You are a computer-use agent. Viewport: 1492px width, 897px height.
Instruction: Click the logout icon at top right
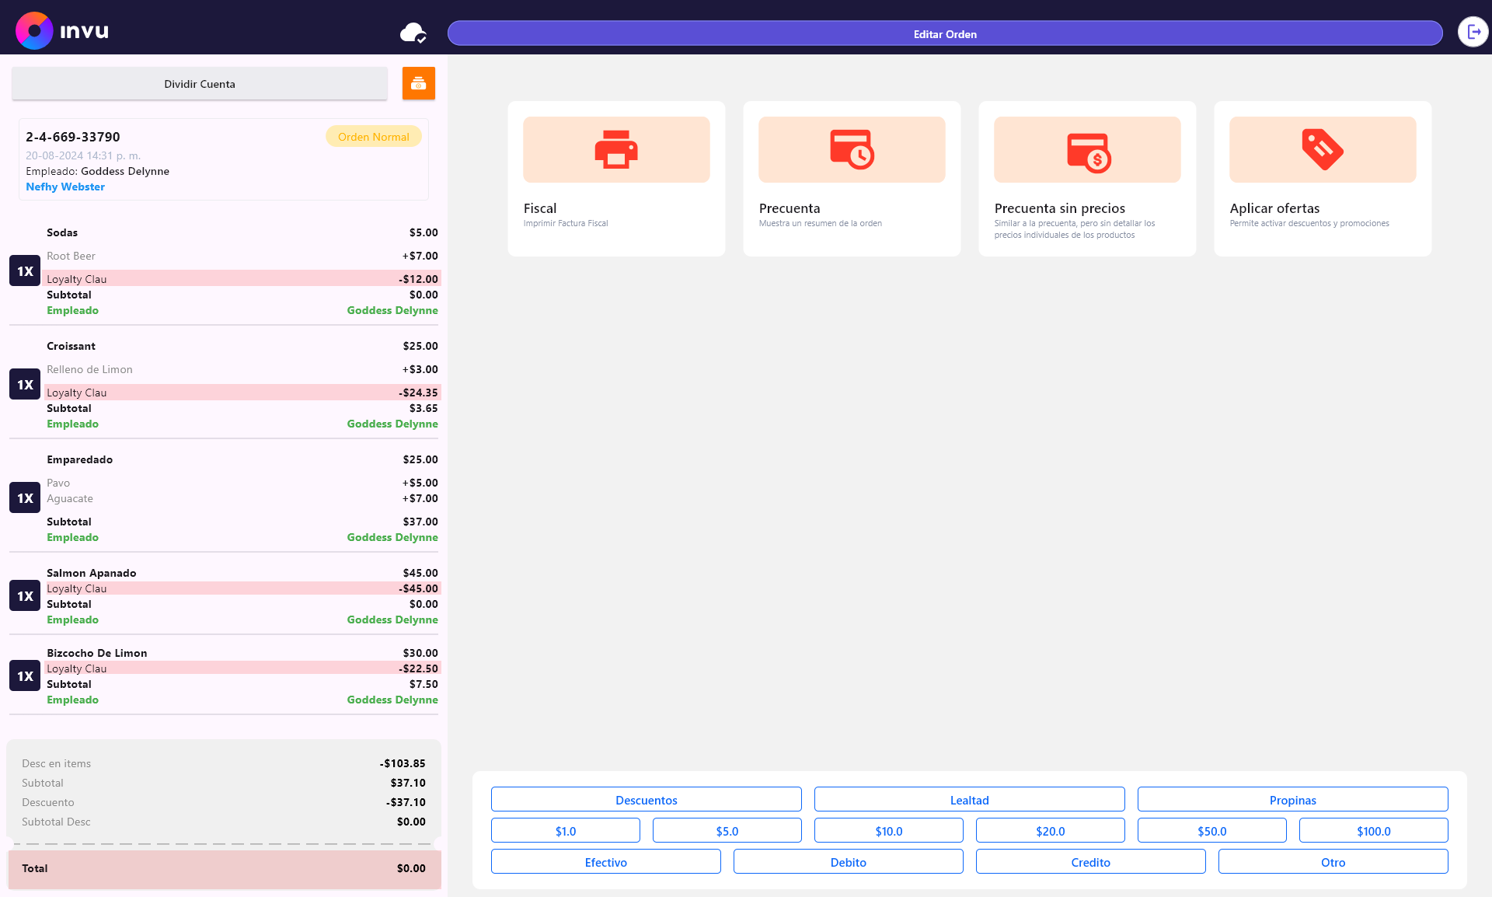pos(1473,32)
